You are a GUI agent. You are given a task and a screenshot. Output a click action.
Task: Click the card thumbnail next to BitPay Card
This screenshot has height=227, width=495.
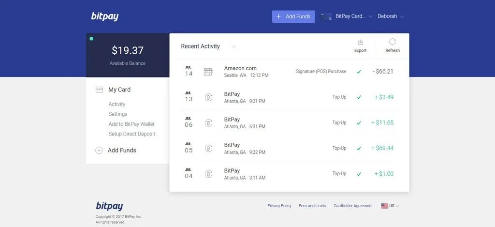(x=326, y=17)
